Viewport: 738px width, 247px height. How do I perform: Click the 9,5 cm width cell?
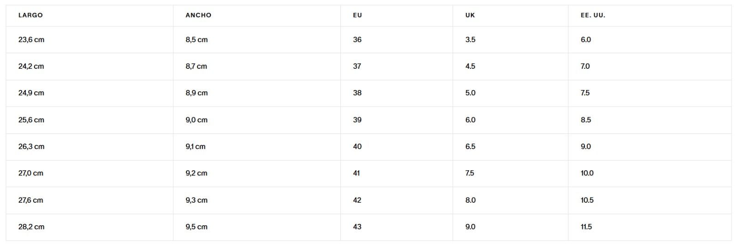tap(196, 227)
